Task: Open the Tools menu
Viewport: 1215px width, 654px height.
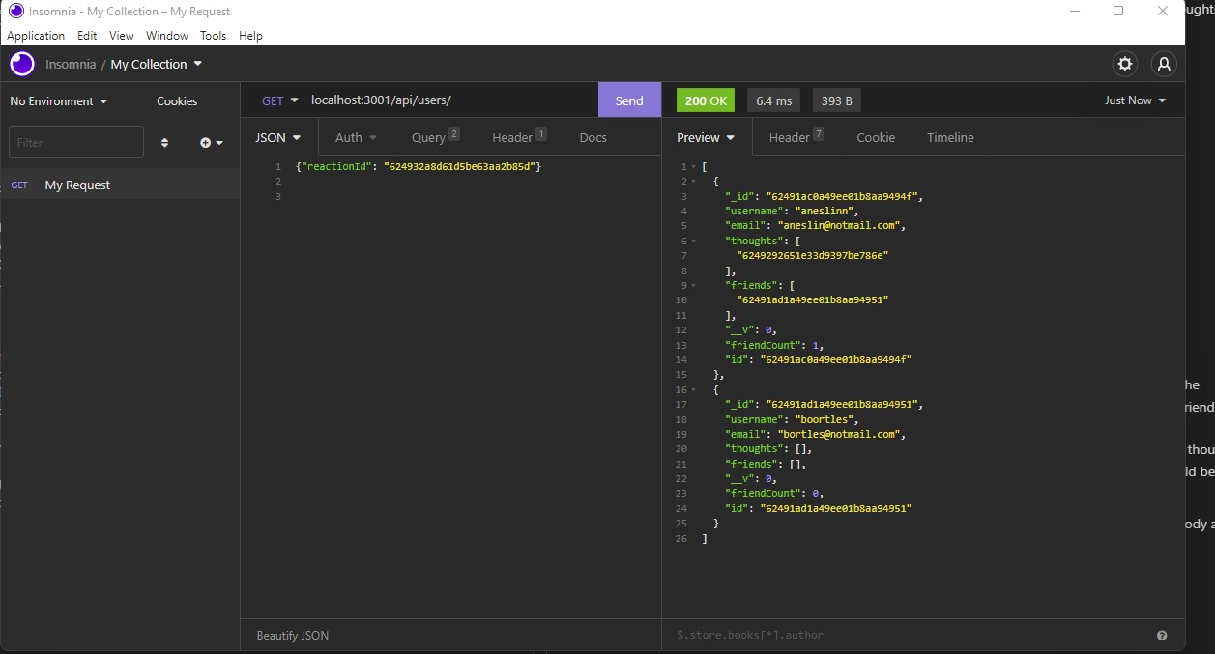Action: 213,36
